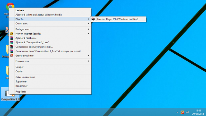This screenshot has height=116, width=206.
Task: Show hidden system tray icons arrow
Action: tap(177, 112)
